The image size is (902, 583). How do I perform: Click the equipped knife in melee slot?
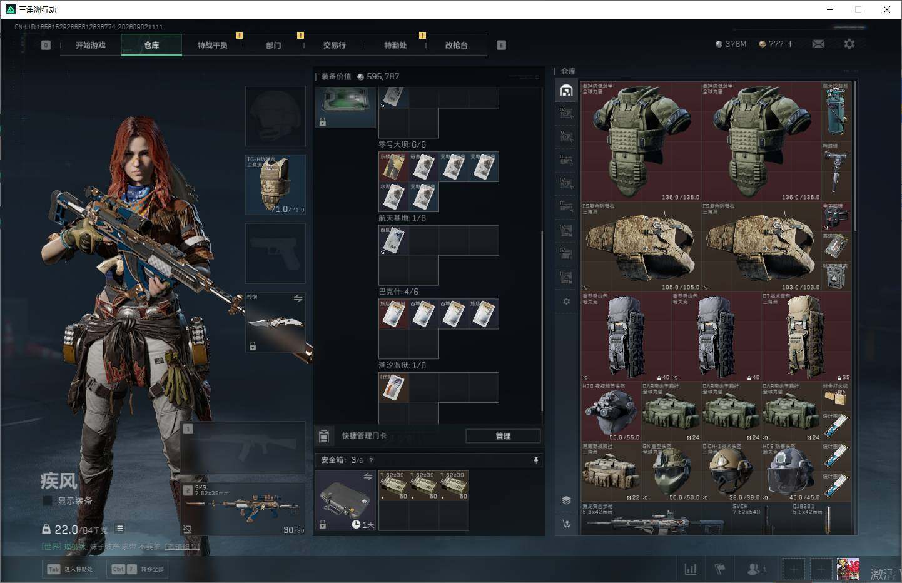tap(275, 322)
